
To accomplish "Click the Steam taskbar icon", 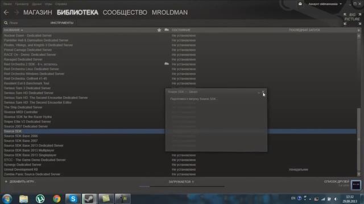I will (89, 199).
